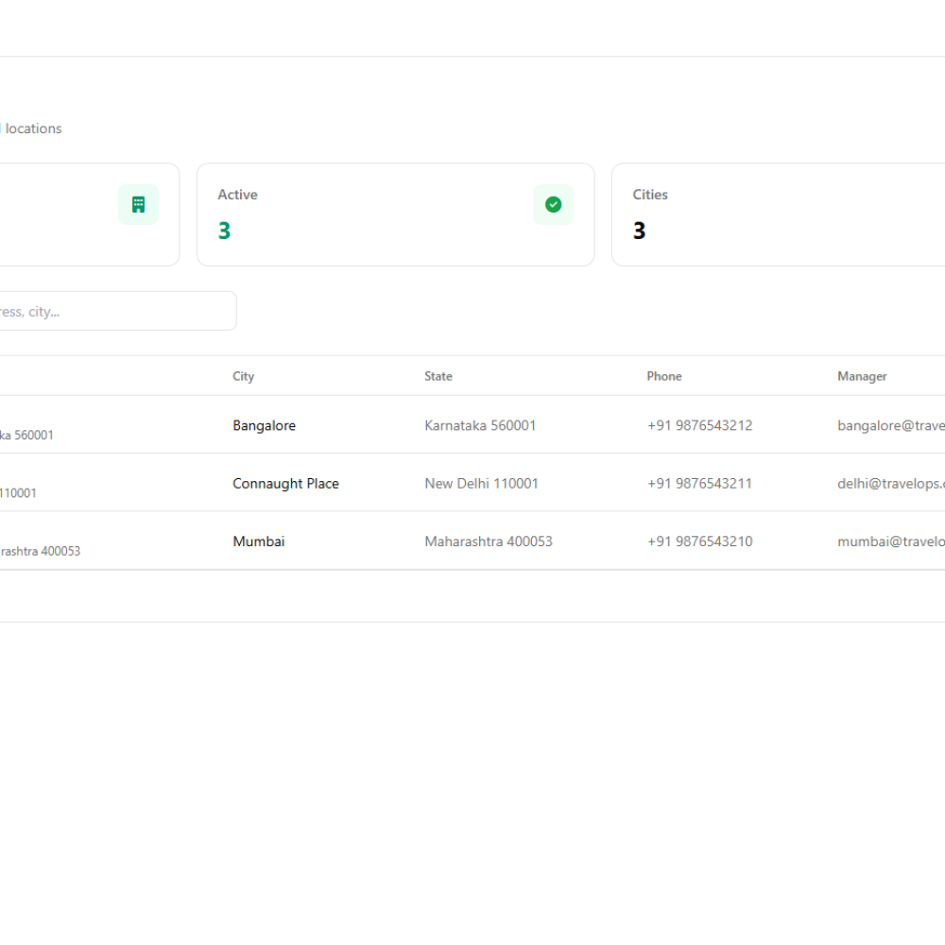Click the Phone column header
This screenshot has height=945, width=945.
tap(664, 376)
